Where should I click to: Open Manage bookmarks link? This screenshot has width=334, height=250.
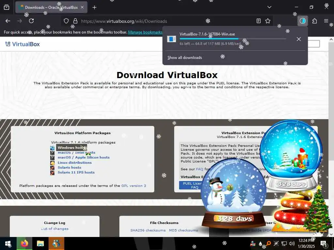[x=145, y=32]
